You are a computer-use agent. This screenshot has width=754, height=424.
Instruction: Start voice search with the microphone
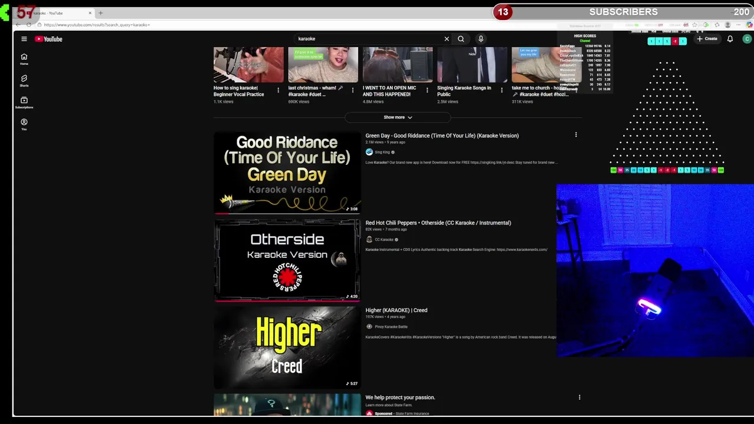[x=481, y=39]
